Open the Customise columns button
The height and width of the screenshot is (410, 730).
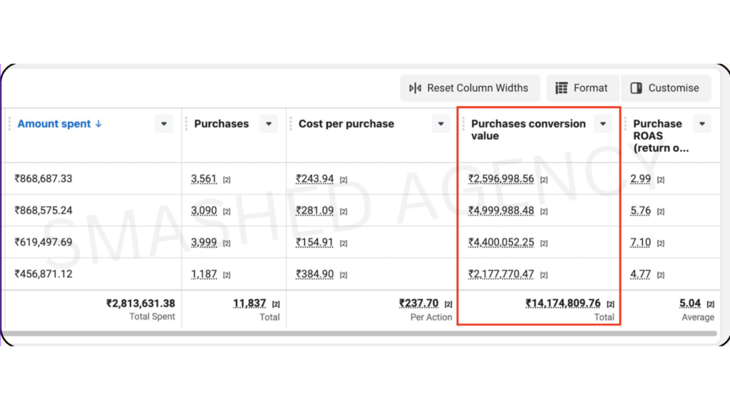tap(666, 88)
